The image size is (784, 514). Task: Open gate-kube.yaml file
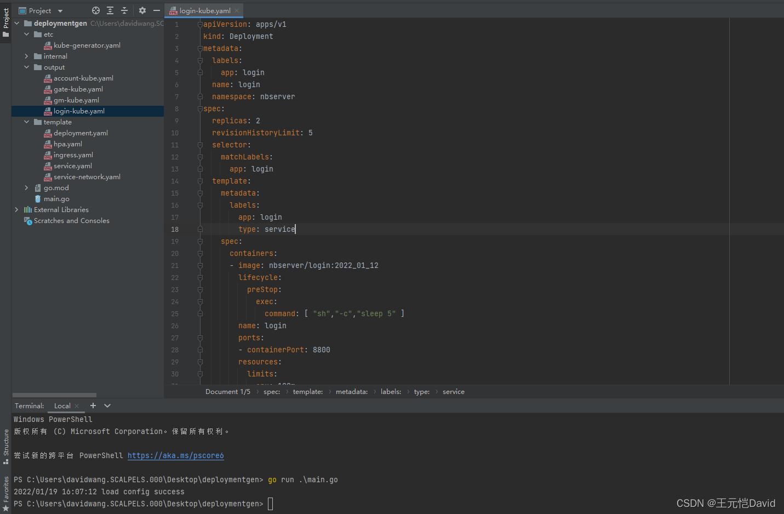pyautogui.click(x=78, y=89)
